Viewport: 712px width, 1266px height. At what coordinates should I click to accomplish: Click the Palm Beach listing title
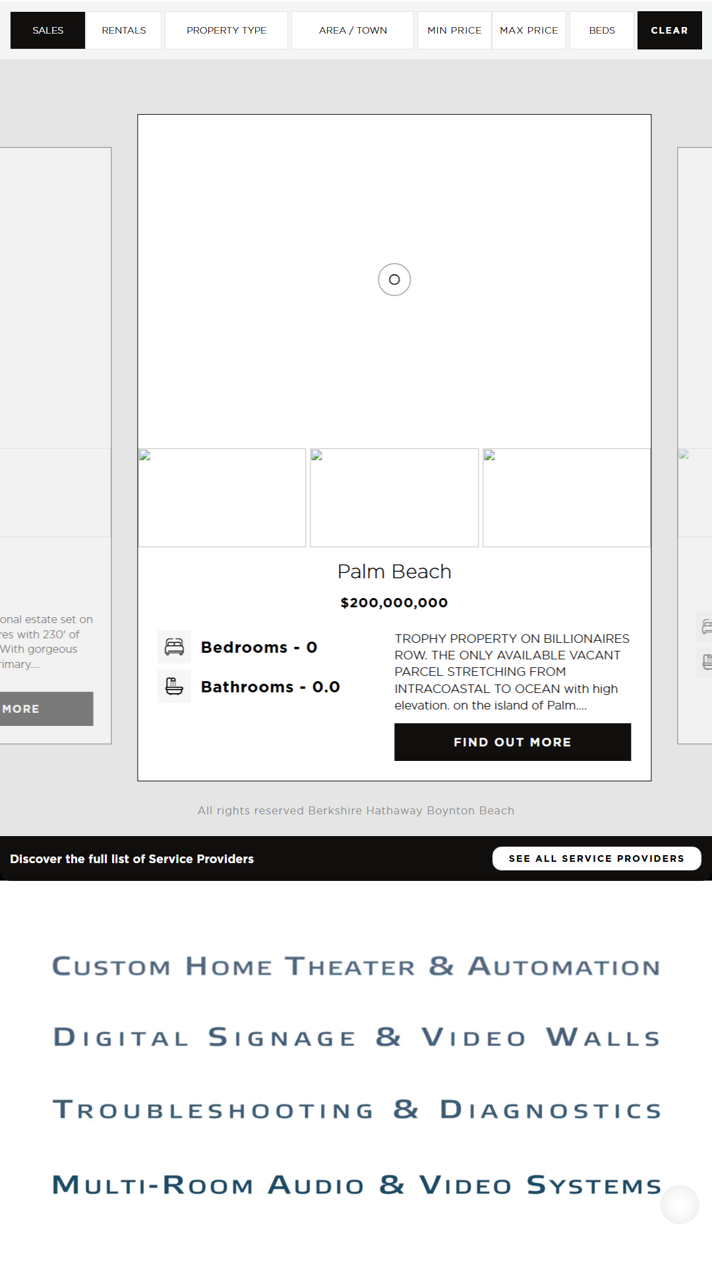click(x=394, y=572)
